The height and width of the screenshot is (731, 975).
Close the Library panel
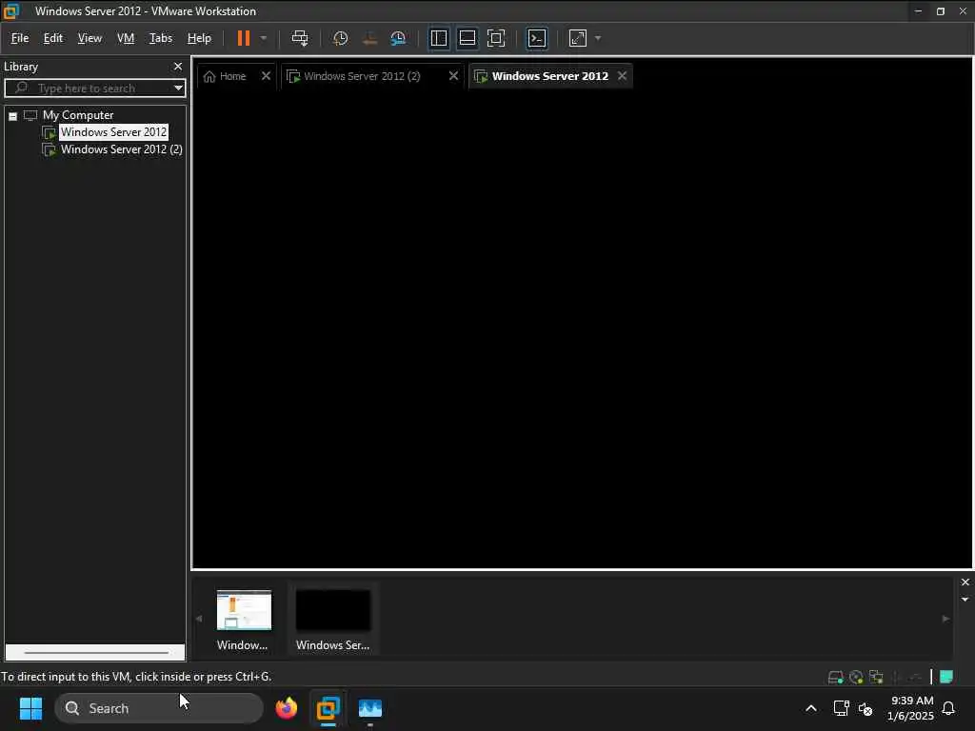point(178,66)
